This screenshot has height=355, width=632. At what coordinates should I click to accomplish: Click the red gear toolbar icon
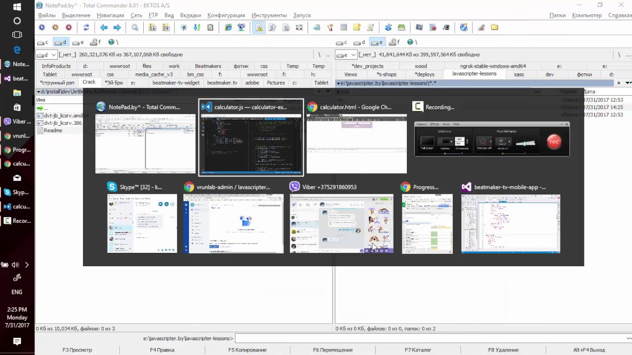[69, 28]
